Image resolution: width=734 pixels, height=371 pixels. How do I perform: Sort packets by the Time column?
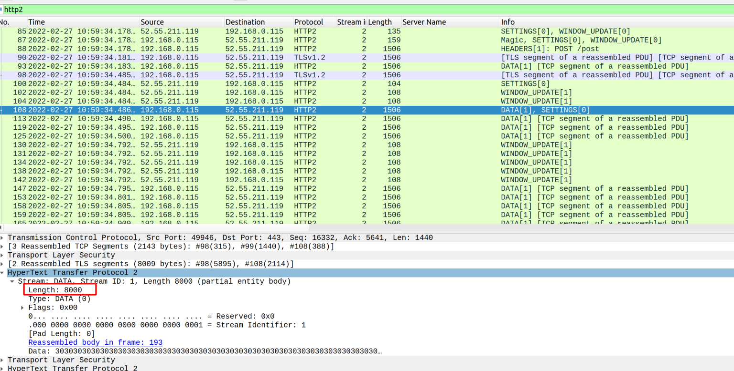36,22
